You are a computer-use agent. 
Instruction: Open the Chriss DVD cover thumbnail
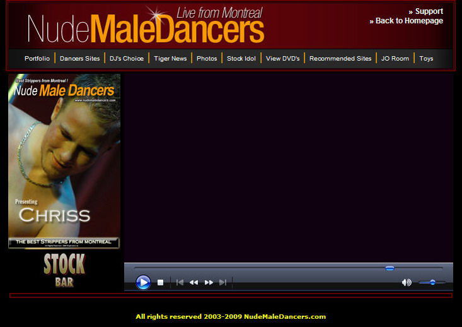coord(64,161)
